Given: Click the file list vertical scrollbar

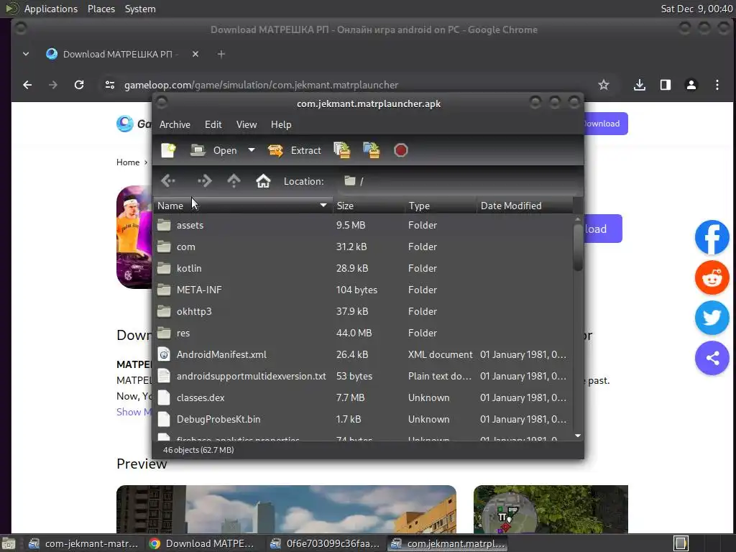Looking at the screenshot, I should coord(578,247).
